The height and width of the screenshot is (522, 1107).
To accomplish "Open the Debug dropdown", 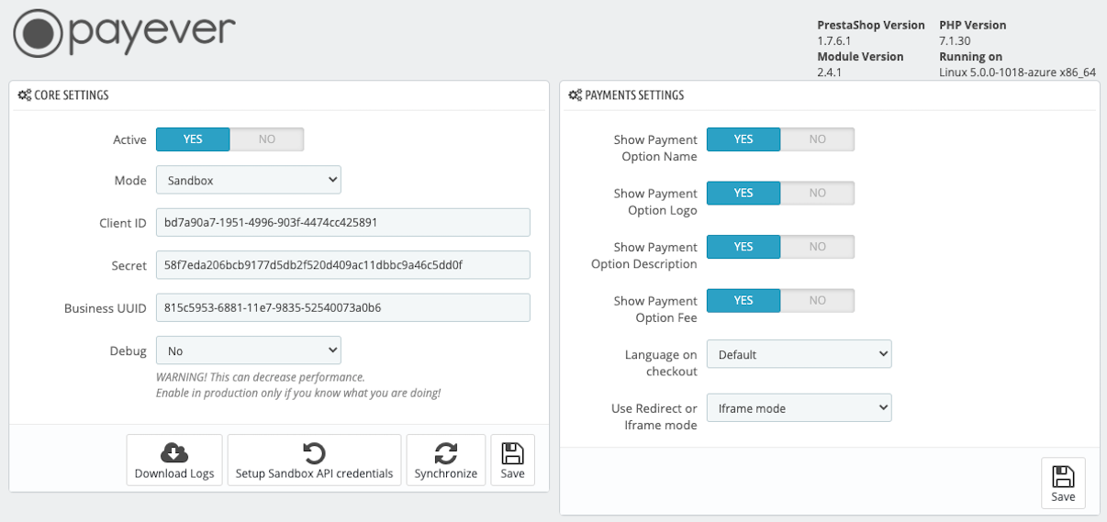I will click(x=249, y=350).
